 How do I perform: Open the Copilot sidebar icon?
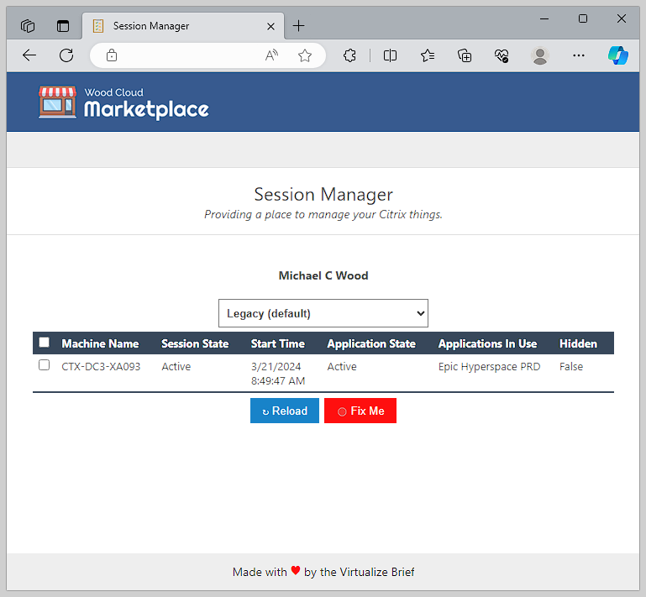point(618,55)
